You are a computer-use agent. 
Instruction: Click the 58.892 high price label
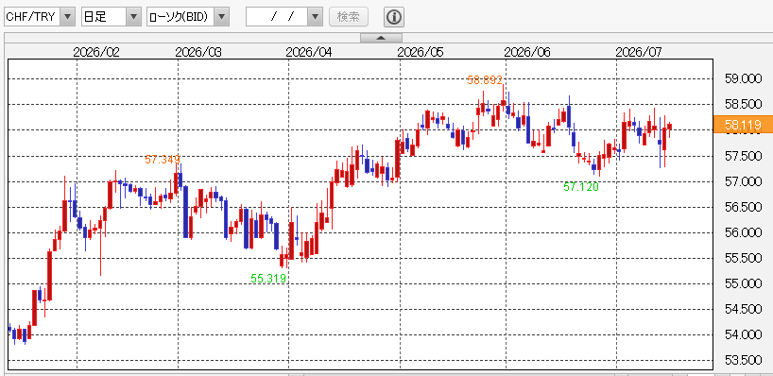(485, 80)
